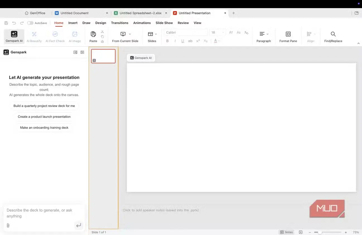Toggle the AutoSave switch
Image resolution: width=362 pixels, height=235 pixels.
[x=30, y=23]
